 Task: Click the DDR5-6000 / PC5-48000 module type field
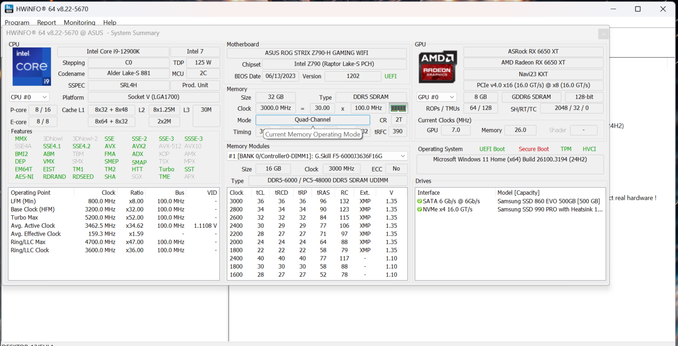[x=328, y=181]
